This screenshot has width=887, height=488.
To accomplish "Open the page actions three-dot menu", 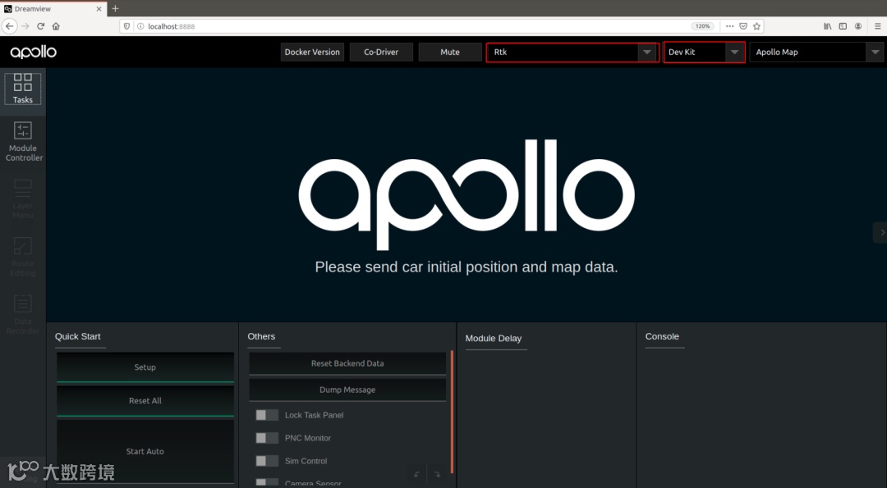I will (730, 26).
